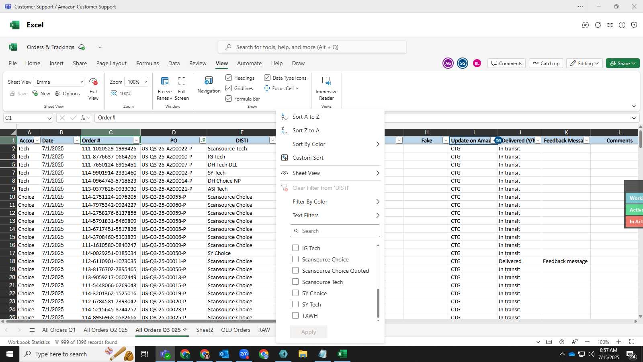Click the Windows Start button
Viewport: 643px width, 362px height.
click(x=10, y=354)
